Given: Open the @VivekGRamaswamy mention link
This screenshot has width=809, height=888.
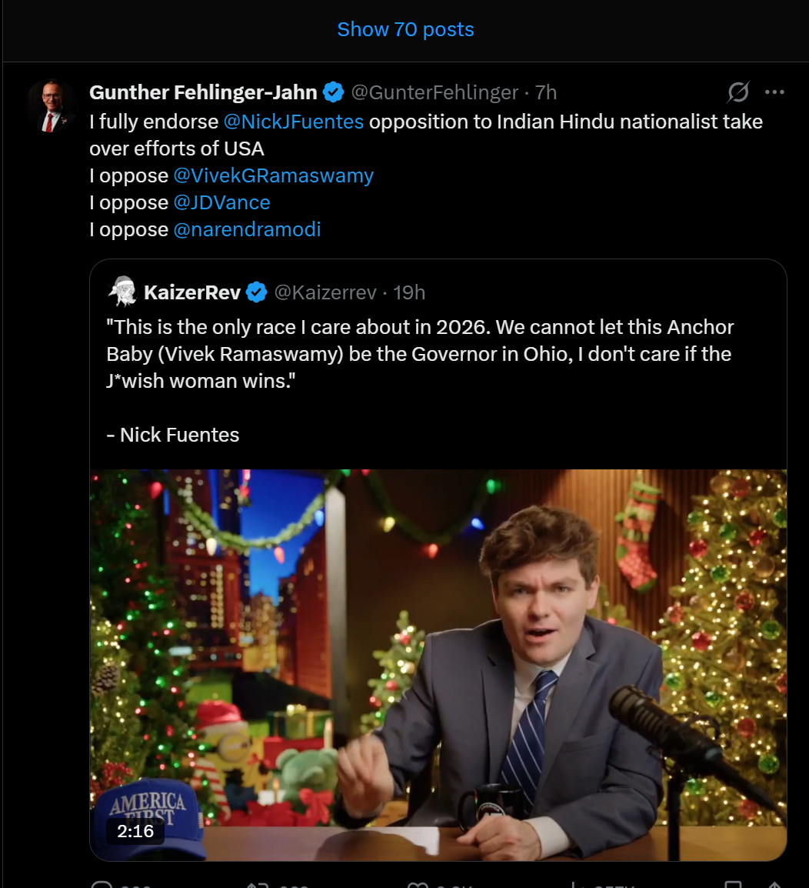Looking at the screenshot, I should click(x=273, y=175).
